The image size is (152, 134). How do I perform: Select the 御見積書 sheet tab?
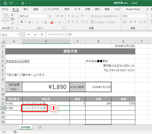(26, 127)
